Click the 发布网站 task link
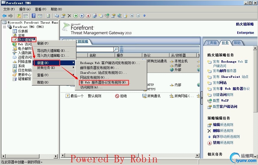258x165 pixels. tap(220, 83)
